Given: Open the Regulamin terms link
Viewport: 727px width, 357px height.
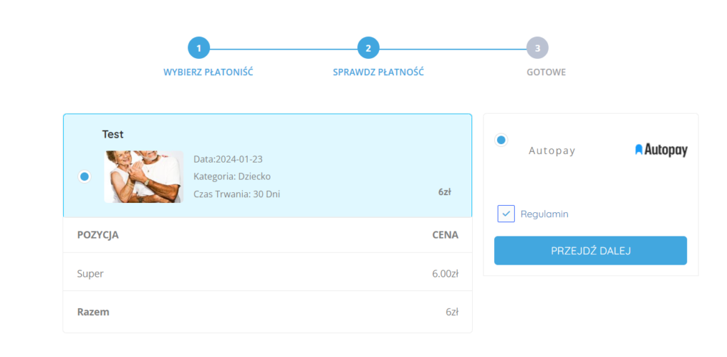Looking at the screenshot, I should (545, 214).
